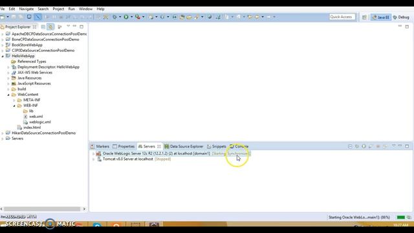414x233 pixels.
Task: Toggle Link with Editor in Project Explorer
Action: [50, 27]
